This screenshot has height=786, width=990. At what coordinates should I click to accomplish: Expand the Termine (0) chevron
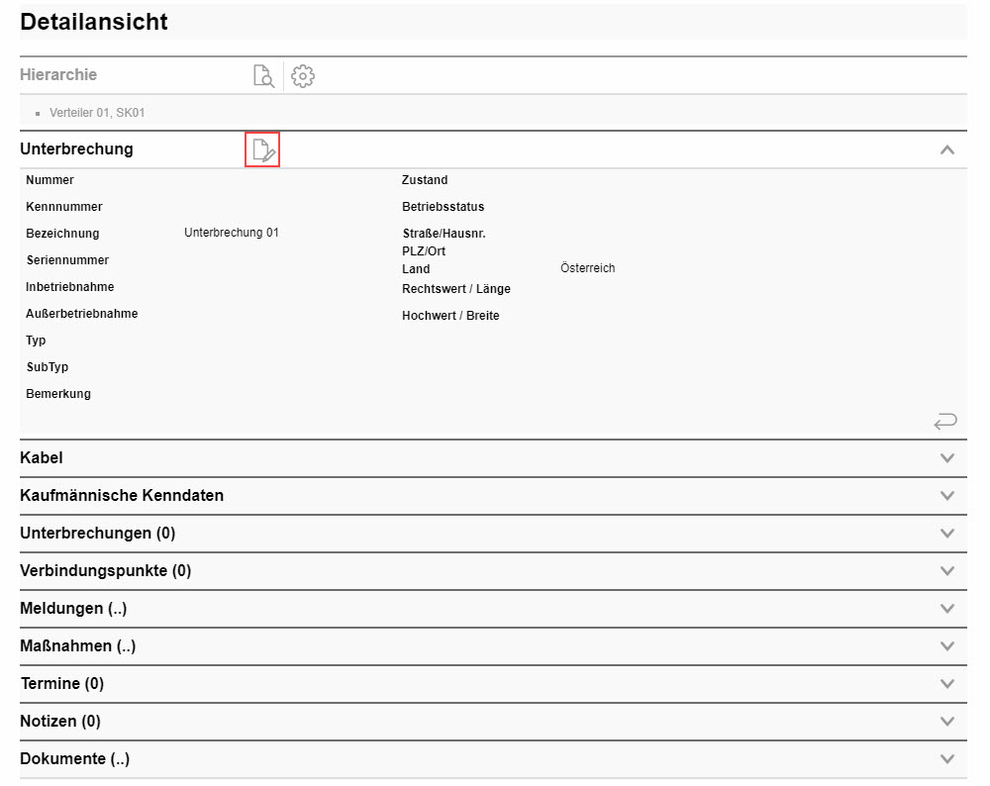[947, 684]
